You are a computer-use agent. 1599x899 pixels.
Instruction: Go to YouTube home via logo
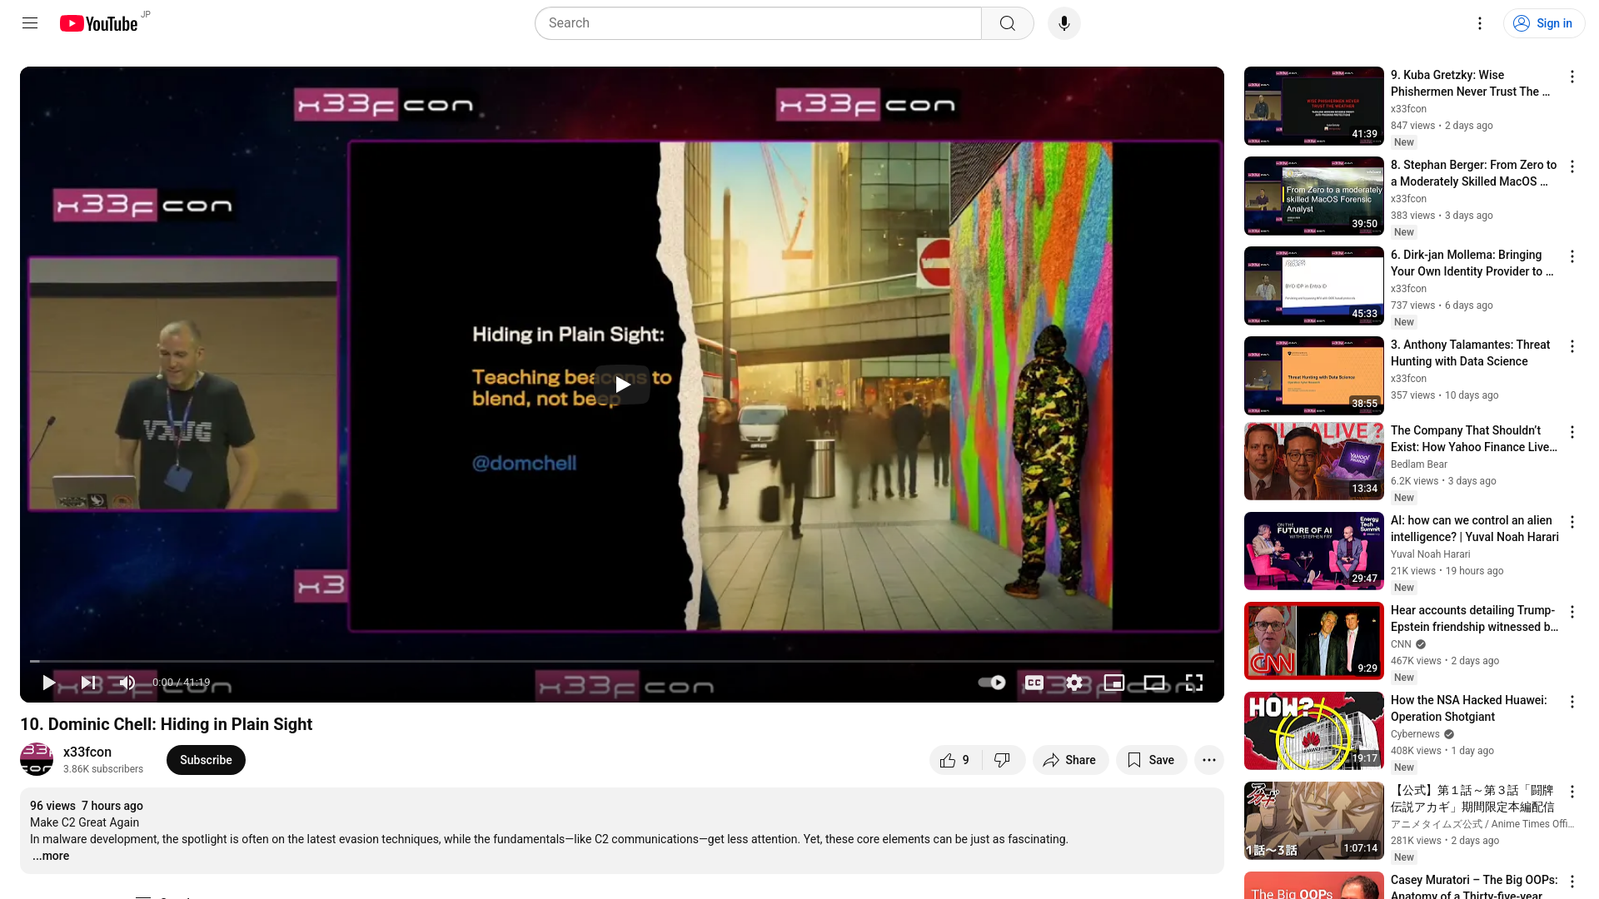click(x=99, y=23)
